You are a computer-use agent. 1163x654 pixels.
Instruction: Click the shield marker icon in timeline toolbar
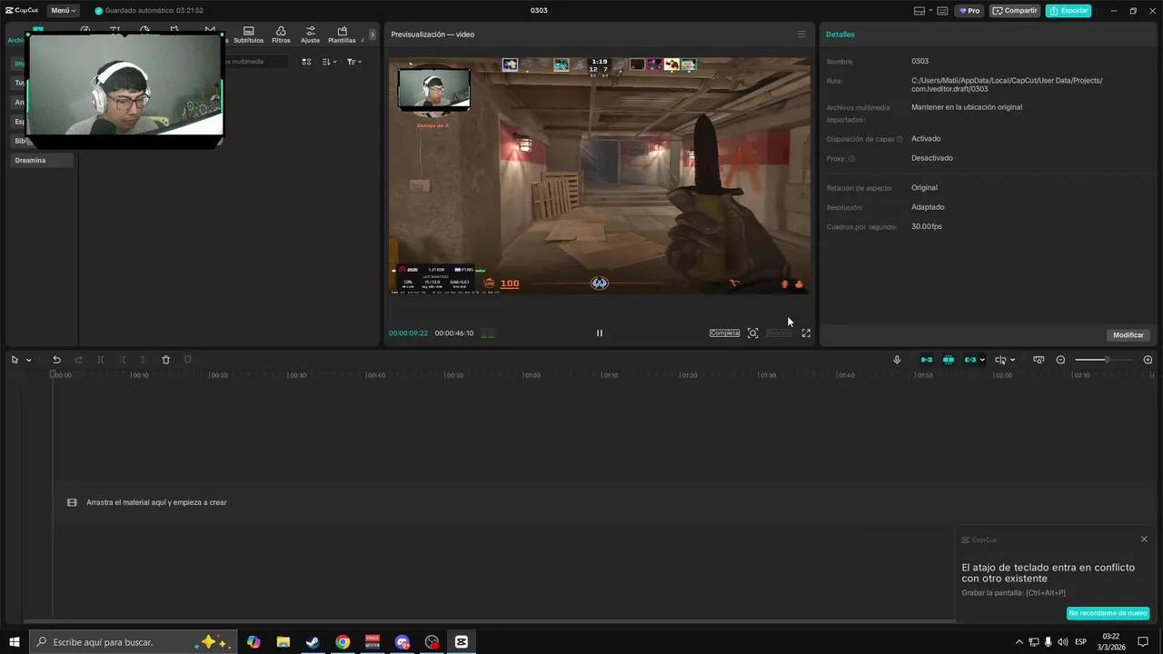188,360
